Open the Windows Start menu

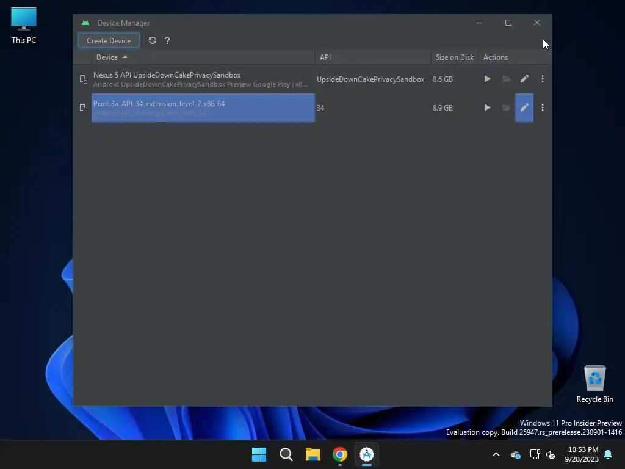pyautogui.click(x=259, y=454)
